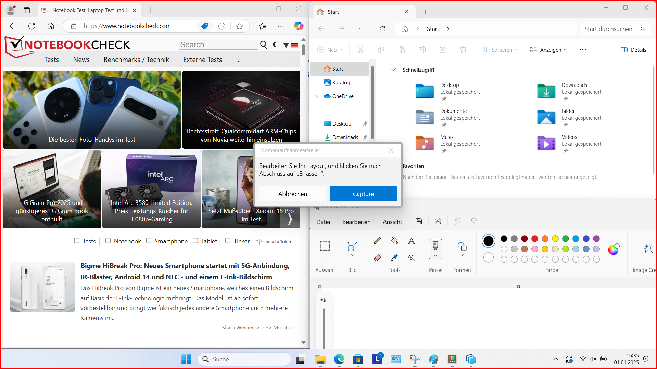Click the Capture button in the dialog
The height and width of the screenshot is (369, 657).
click(x=363, y=194)
